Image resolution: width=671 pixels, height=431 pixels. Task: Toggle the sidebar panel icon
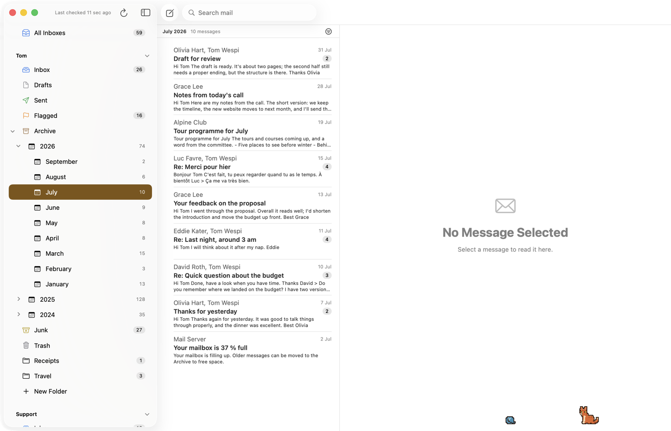146,13
